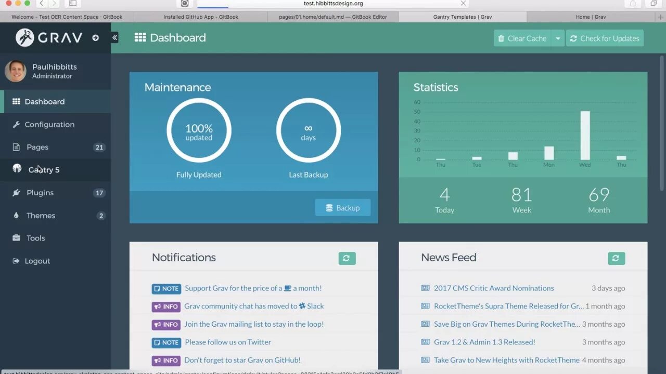Open 'Take Grav to New Heights with RocketTheme'
This screenshot has width=666, height=374.
[x=507, y=360]
